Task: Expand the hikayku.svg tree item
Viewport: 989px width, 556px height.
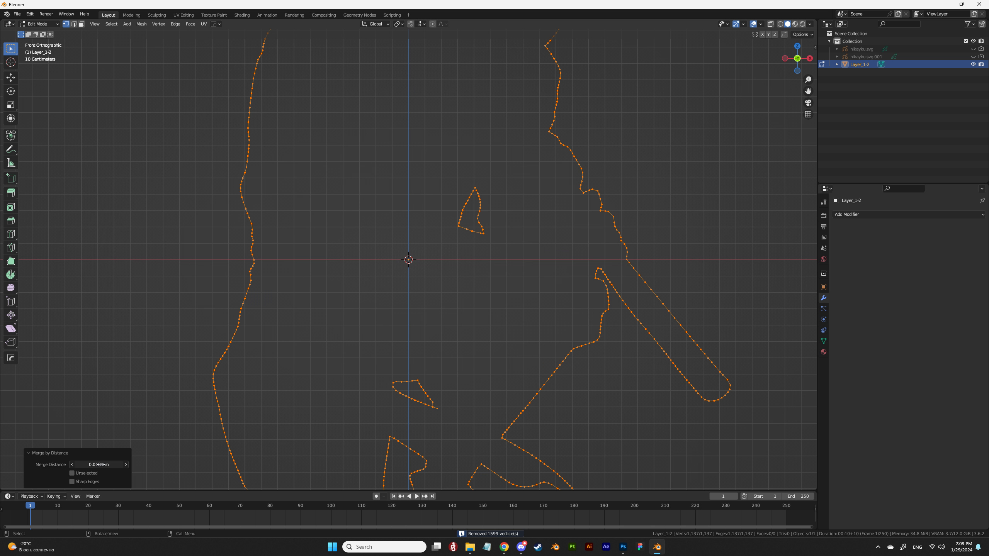Action: (837, 49)
